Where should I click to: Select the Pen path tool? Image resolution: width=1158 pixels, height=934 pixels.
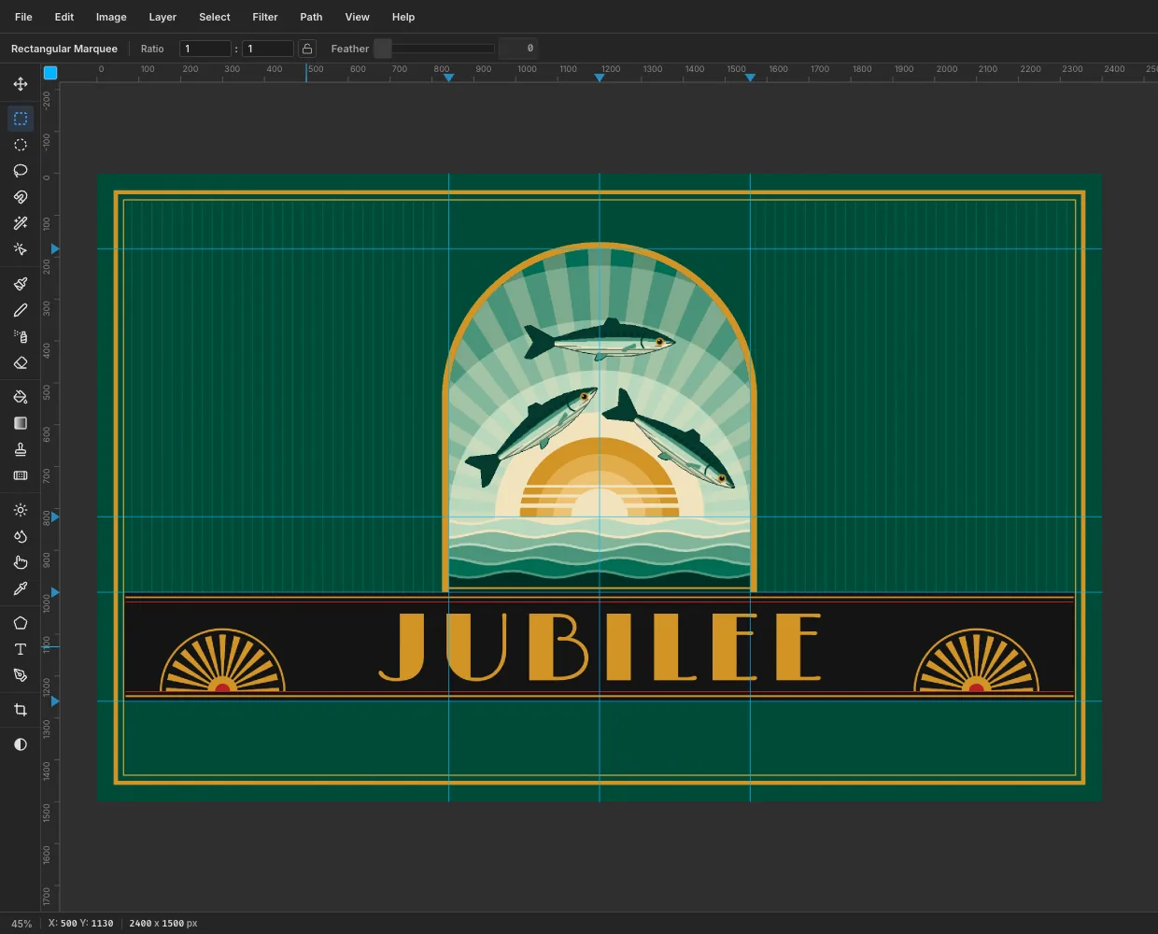21,675
